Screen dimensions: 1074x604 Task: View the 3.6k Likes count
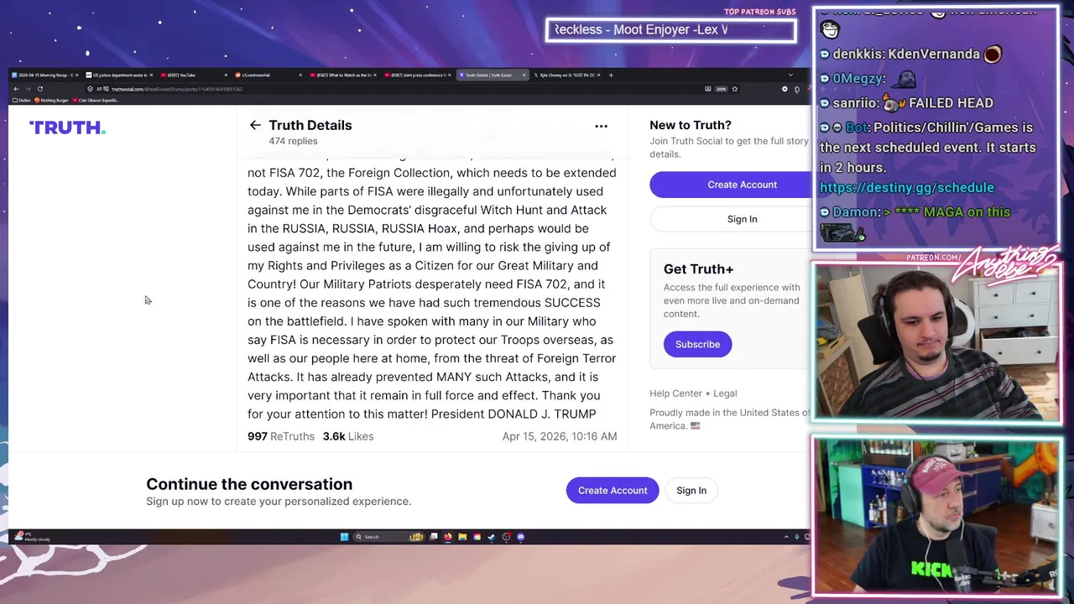coord(348,436)
